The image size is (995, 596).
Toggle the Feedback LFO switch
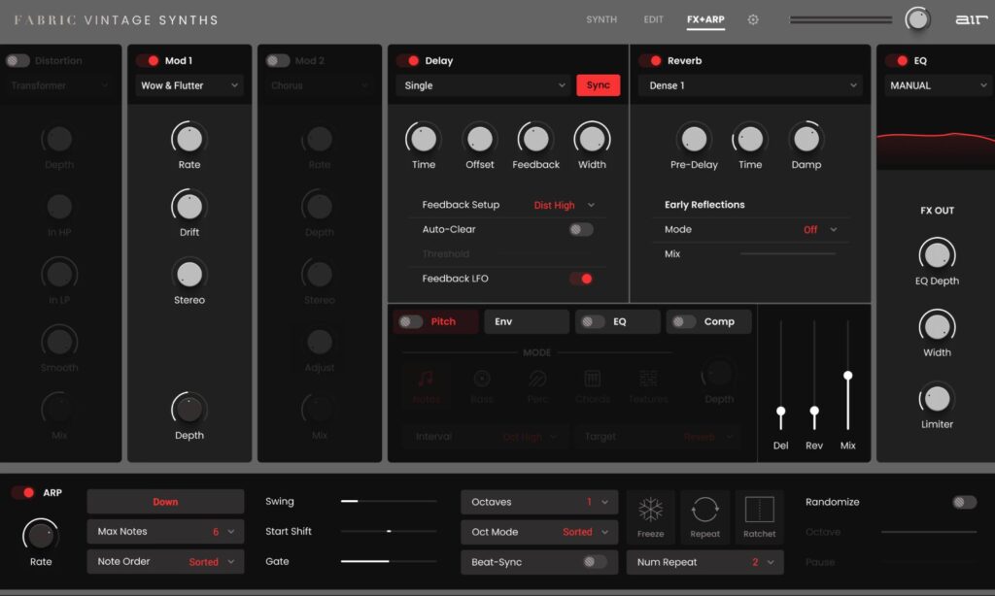[x=582, y=279]
